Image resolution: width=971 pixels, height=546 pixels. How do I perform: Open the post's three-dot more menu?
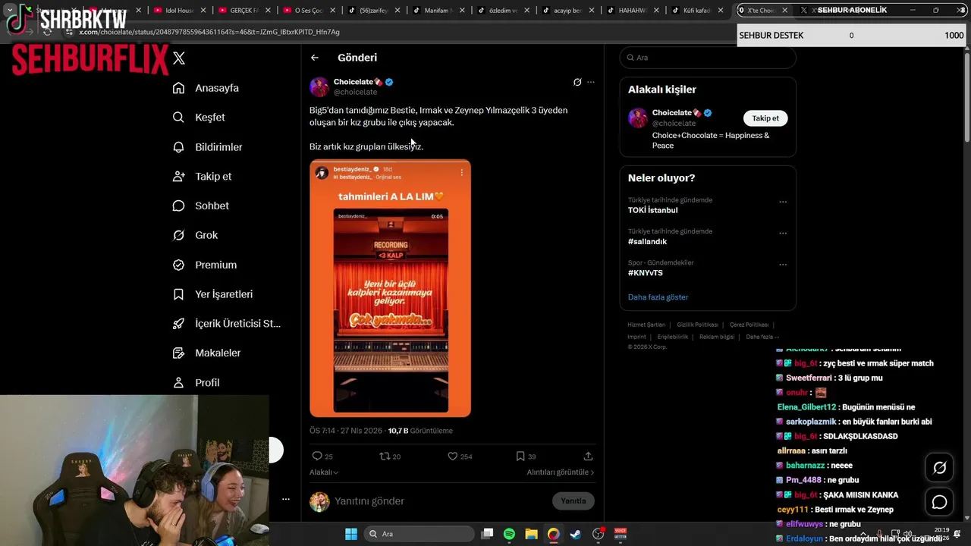[591, 82]
